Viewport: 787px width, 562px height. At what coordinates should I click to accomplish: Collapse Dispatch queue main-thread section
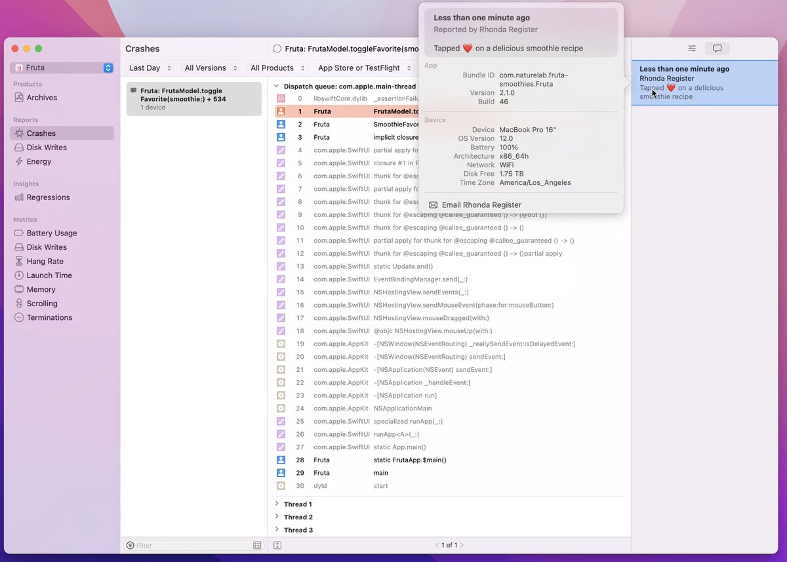[x=276, y=87]
